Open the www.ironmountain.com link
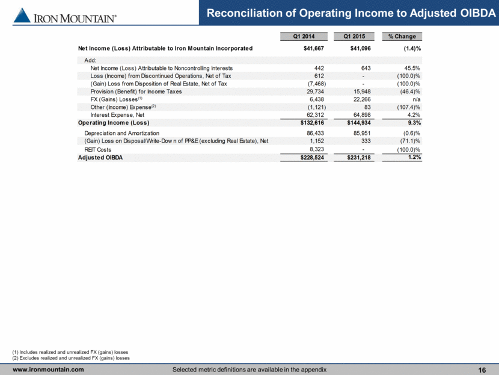 (x=48, y=370)
